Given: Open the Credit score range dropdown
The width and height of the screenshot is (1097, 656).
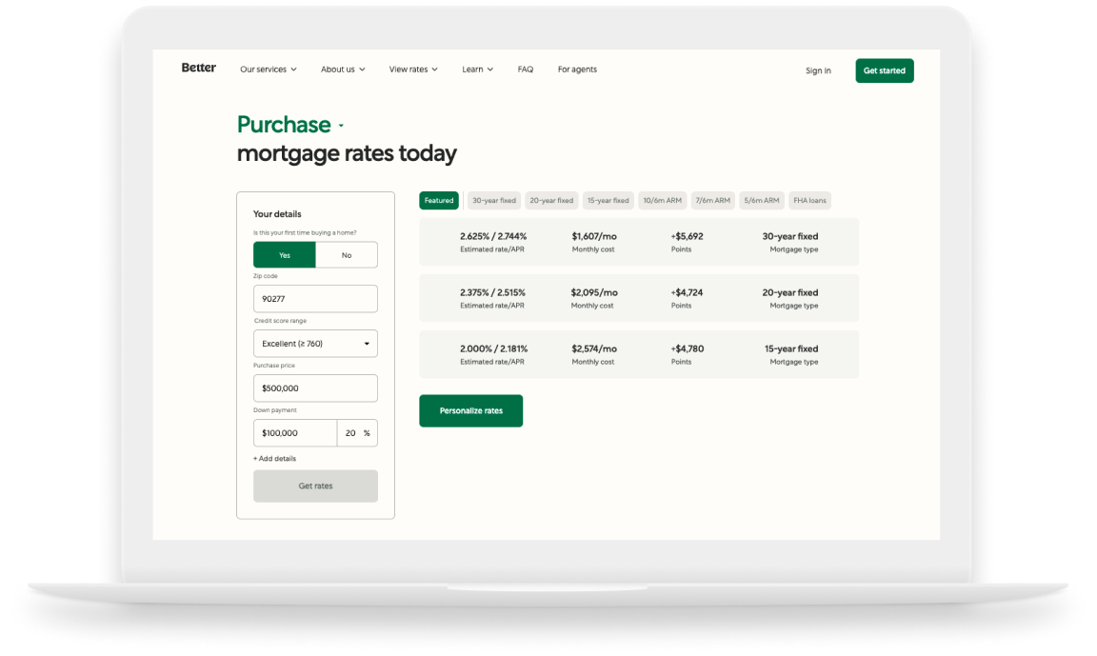Looking at the screenshot, I should (315, 343).
